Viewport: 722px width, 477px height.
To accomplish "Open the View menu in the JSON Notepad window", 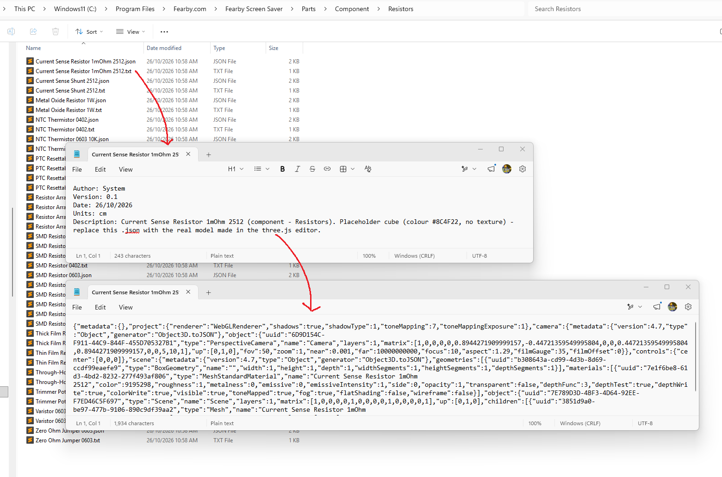I will click(x=126, y=307).
